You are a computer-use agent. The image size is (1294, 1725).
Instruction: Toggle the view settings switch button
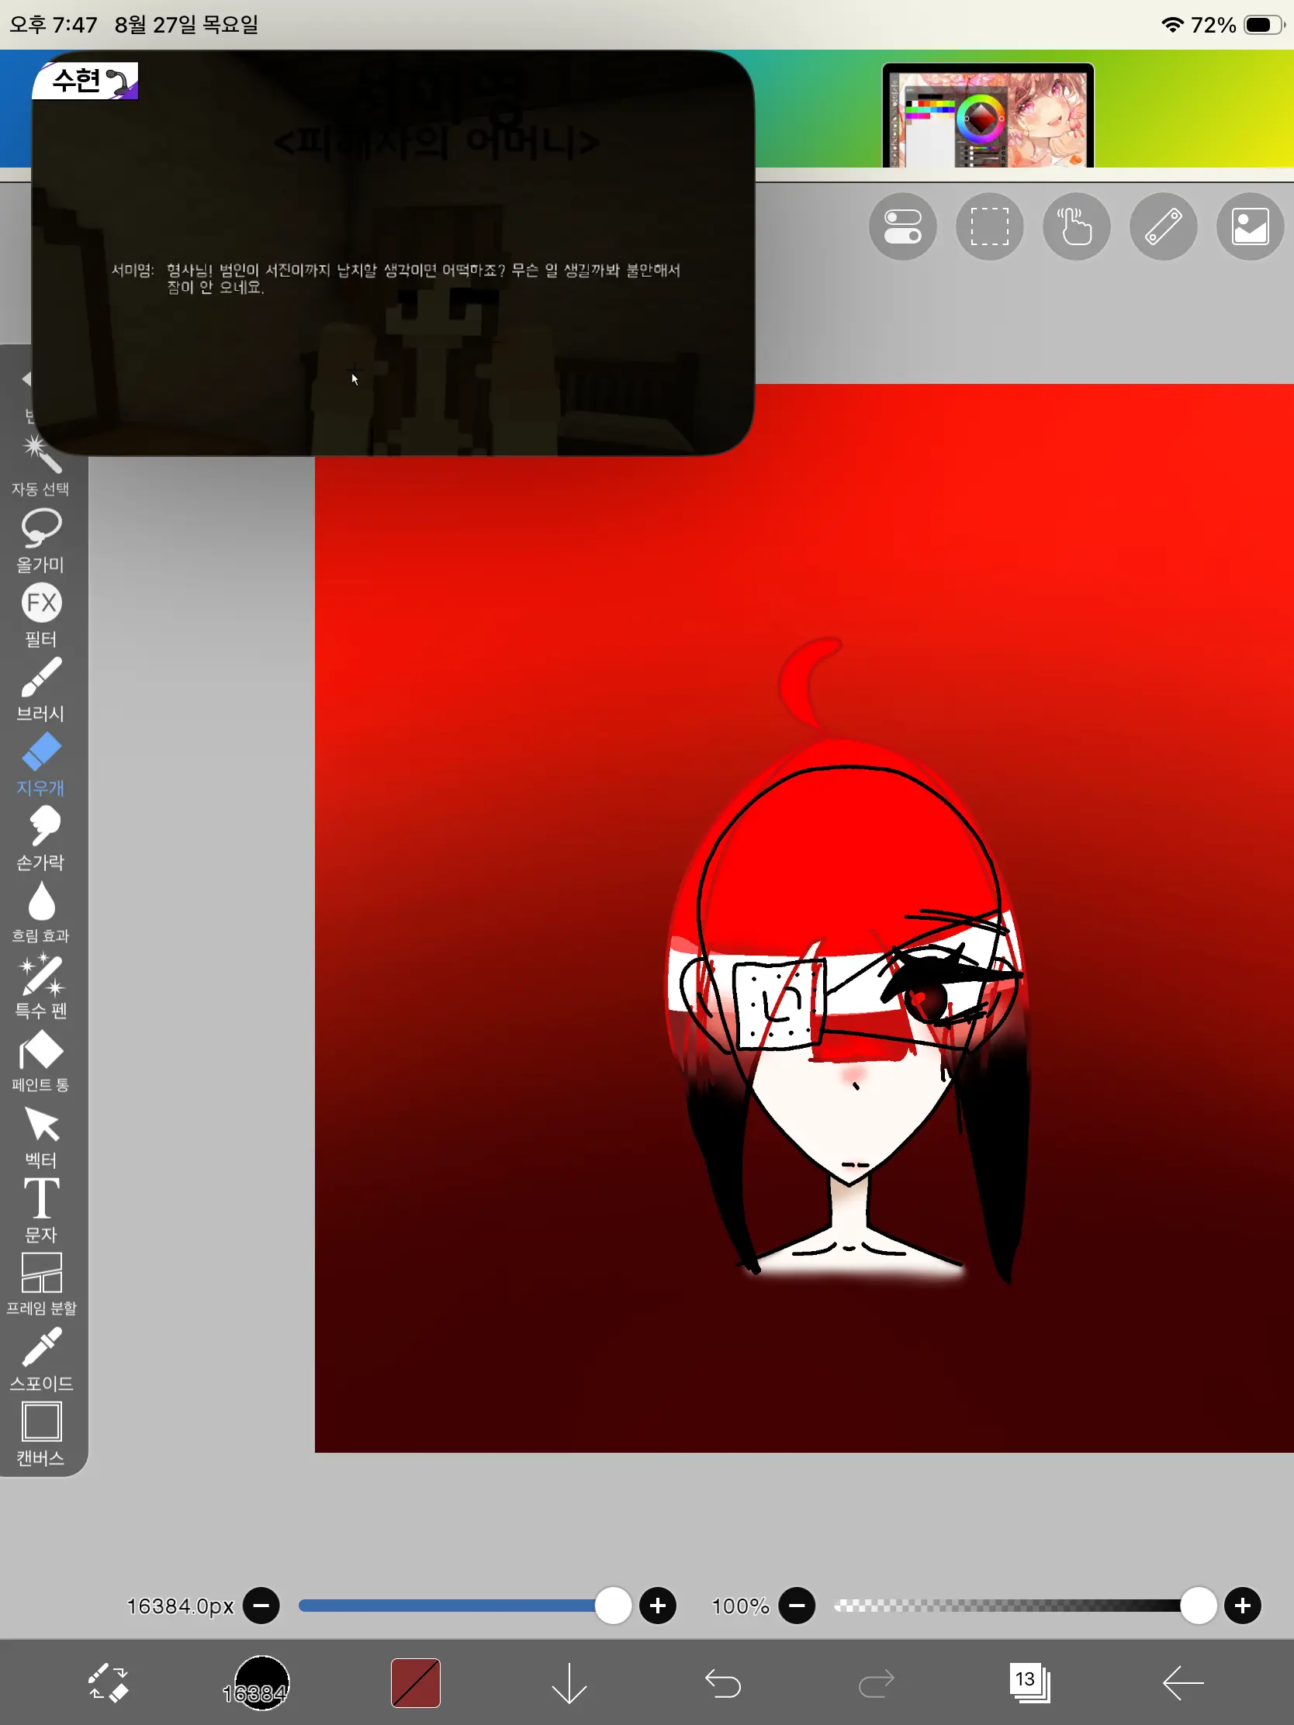(x=902, y=227)
